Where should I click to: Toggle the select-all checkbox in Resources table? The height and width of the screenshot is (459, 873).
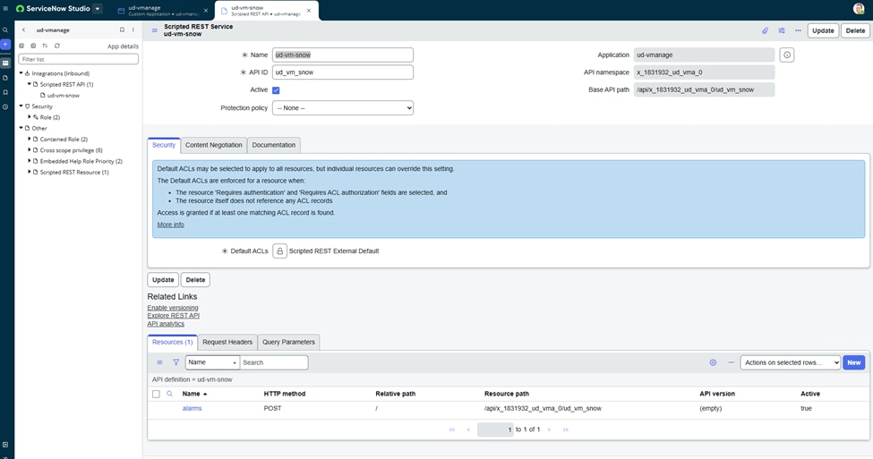click(x=156, y=394)
